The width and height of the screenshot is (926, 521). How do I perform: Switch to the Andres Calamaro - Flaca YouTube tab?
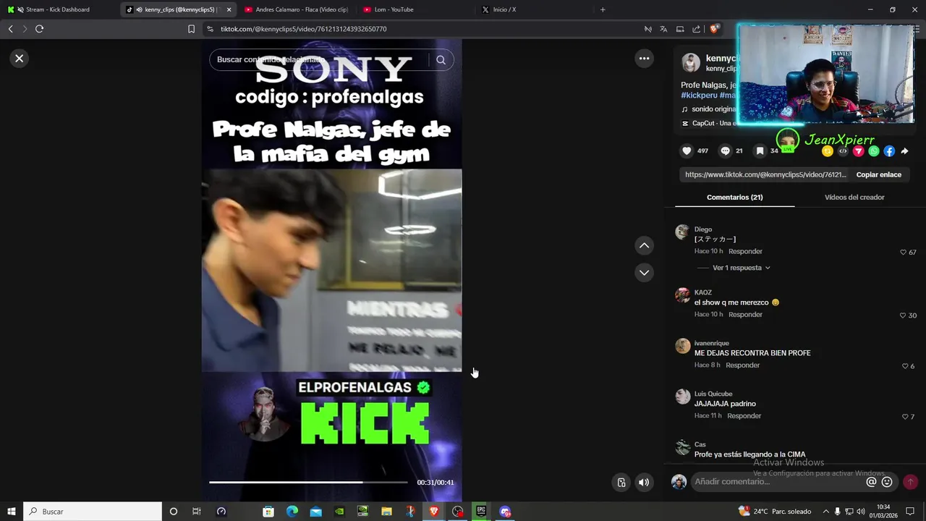297,9
